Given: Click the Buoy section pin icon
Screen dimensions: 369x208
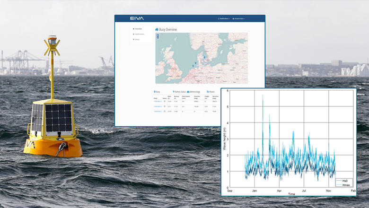Looking at the screenshot, I should pos(155,92).
